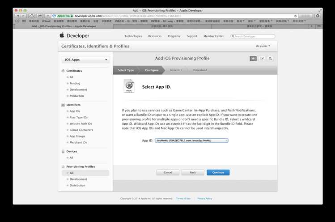Switch to the first Apple Developer browser tab
Screen dimensions: 335x222
pos(64,26)
